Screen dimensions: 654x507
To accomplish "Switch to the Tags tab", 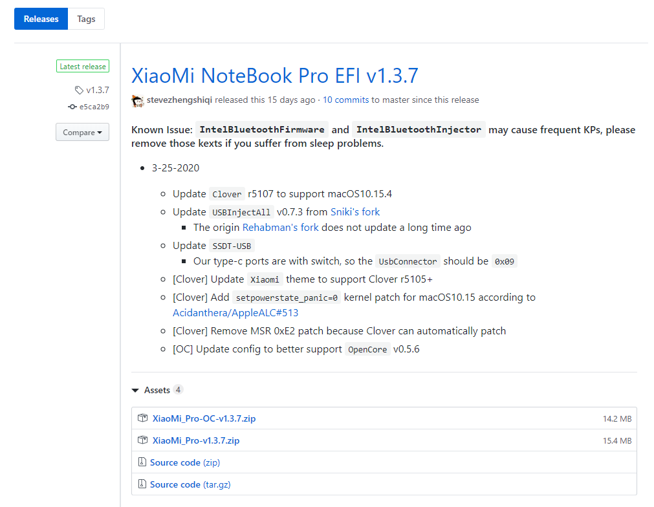I will (x=86, y=19).
